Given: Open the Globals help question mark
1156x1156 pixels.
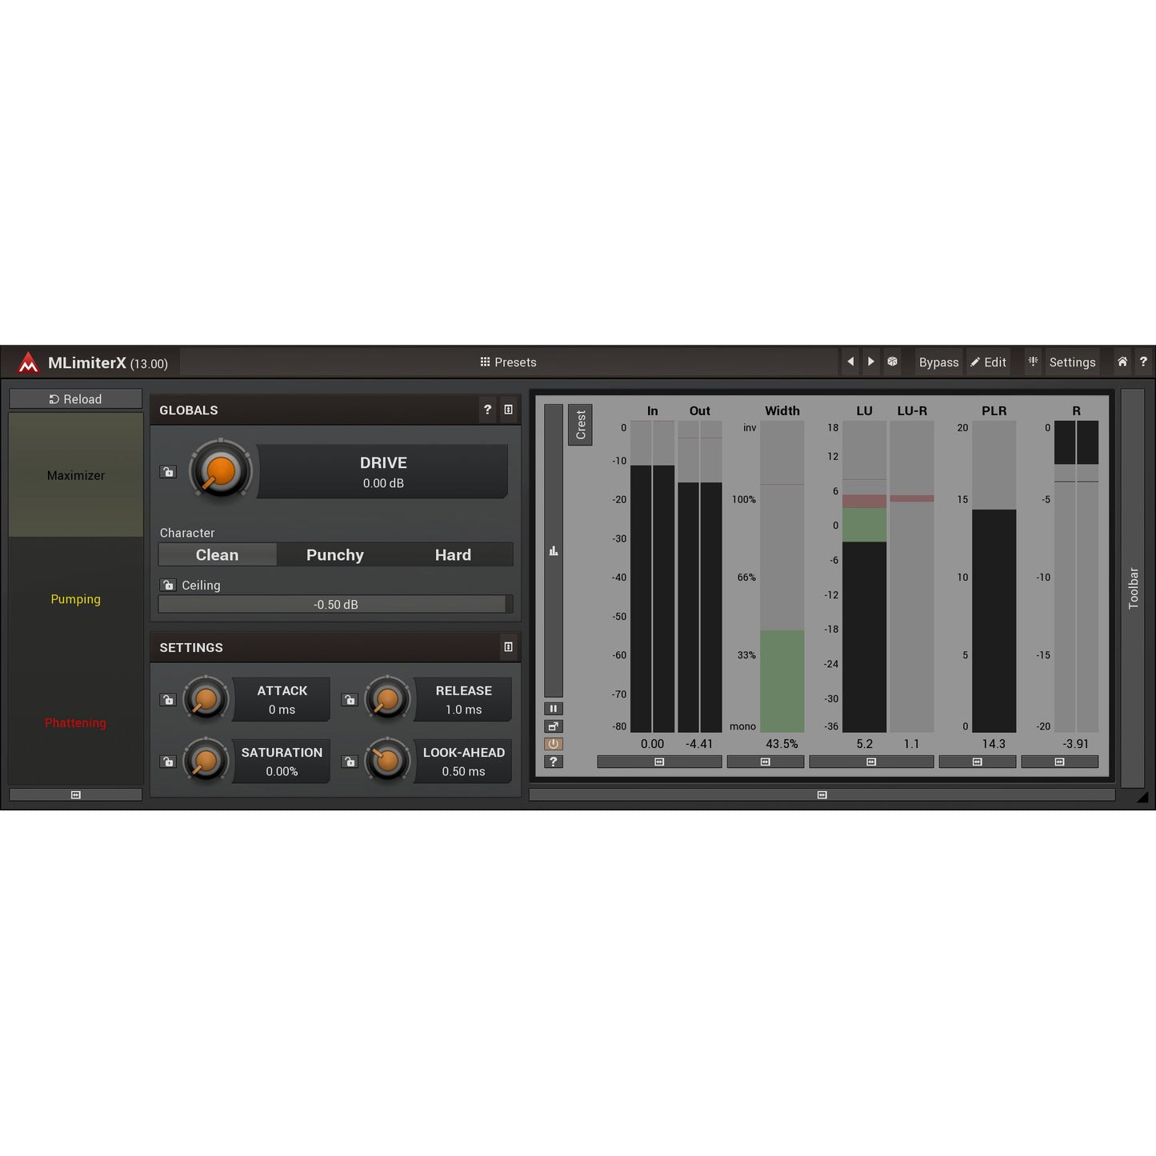Looking at the screenshot, I should click(487, 410).
